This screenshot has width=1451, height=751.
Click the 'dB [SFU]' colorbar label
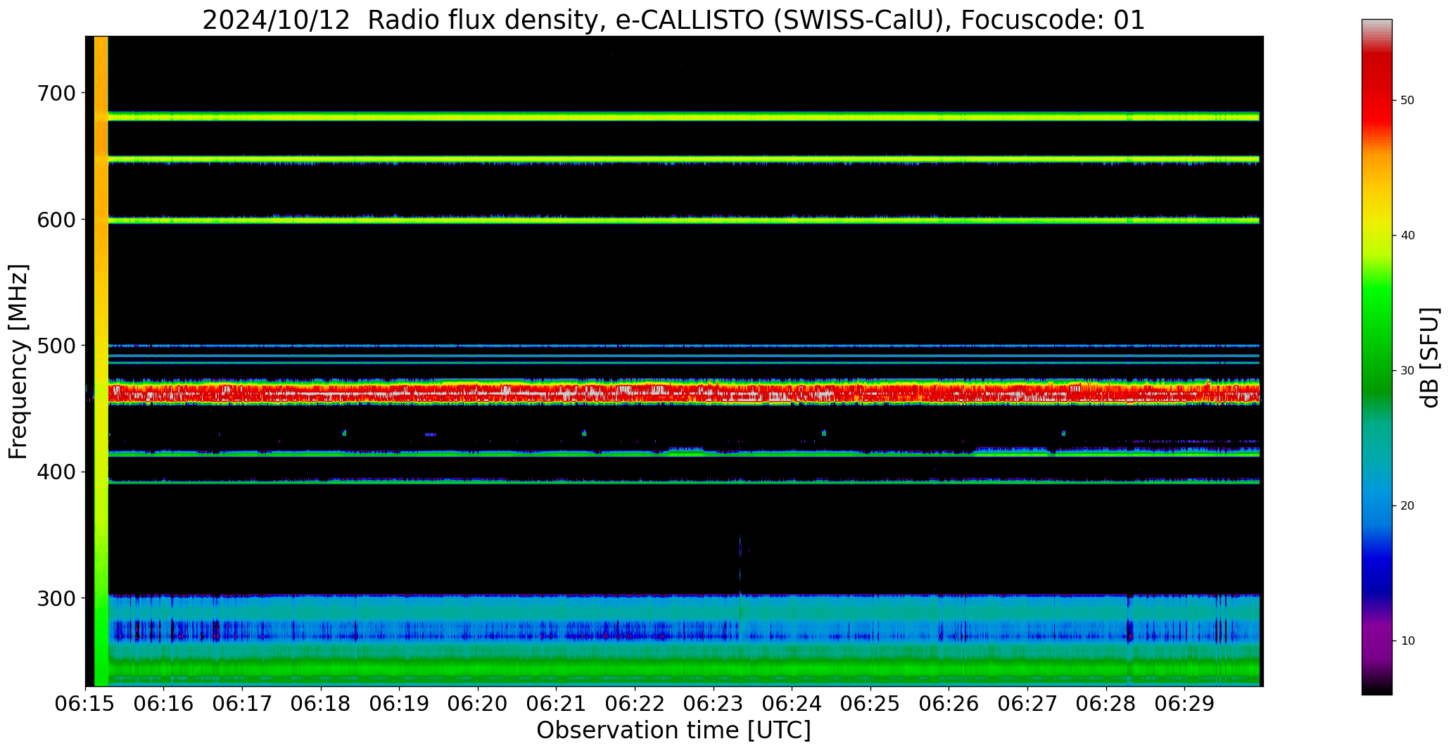coord(1430,357)
